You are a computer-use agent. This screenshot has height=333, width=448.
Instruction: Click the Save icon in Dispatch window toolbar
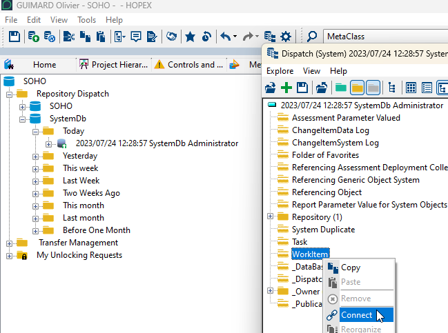point(302,88)
